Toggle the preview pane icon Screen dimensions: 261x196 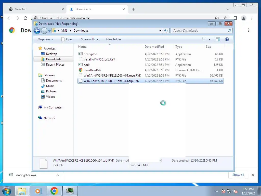(x=218, y=39)
